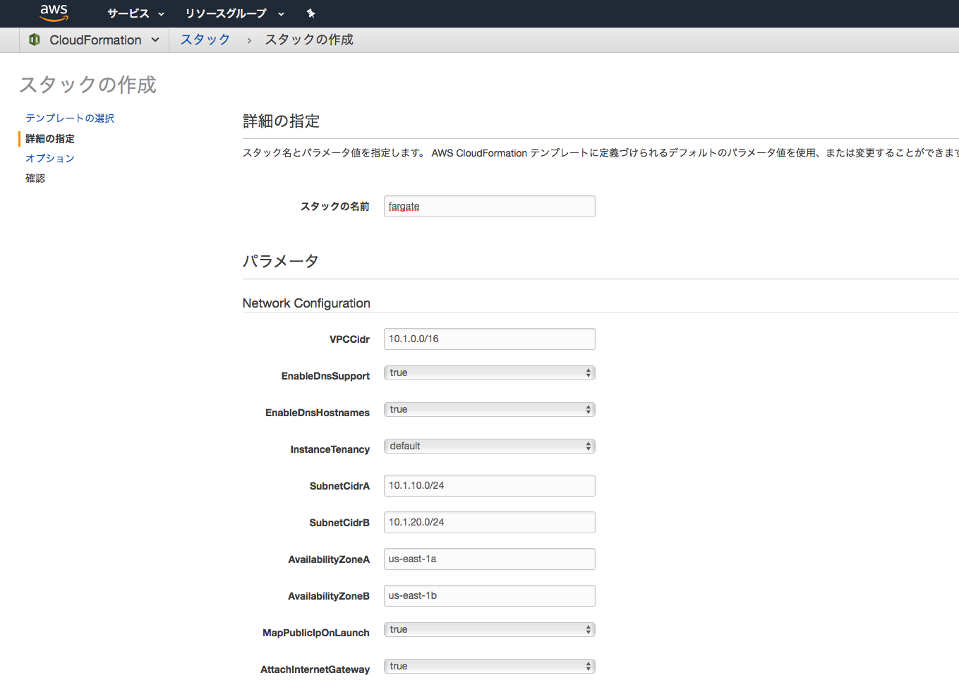The width and height of the screenshot is (959, 692).
Task: Click the CloudFormation green service icon
Action: [x=34, y=40]
